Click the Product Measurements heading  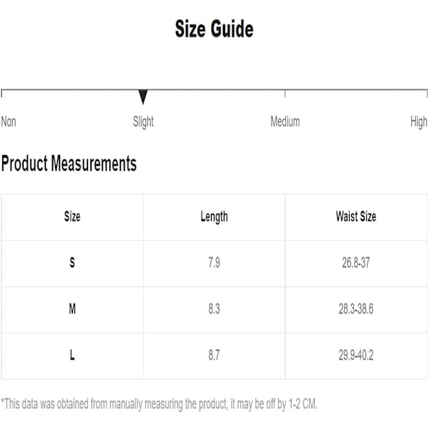click(69, 163)
